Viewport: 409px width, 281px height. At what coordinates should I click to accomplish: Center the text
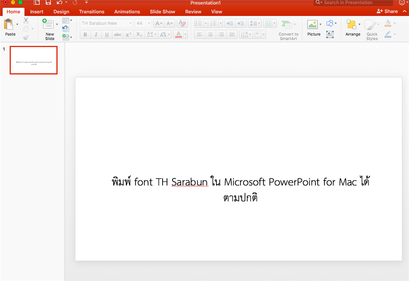(x=210, y=34)
